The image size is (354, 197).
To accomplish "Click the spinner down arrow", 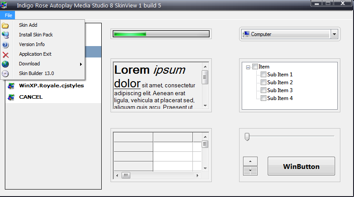I will (x=250, y=171).
